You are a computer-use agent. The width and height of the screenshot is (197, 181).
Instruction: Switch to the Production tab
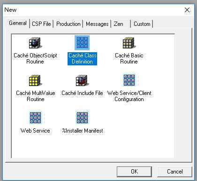pyautogui.click(x=68, y=24)
